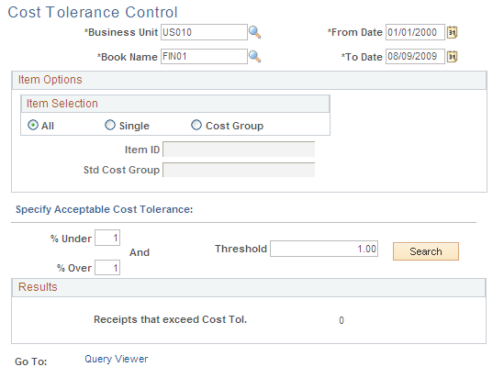Screen dimensions: 504x378
Task: Click the Item ID field
Action: (239, 150)
